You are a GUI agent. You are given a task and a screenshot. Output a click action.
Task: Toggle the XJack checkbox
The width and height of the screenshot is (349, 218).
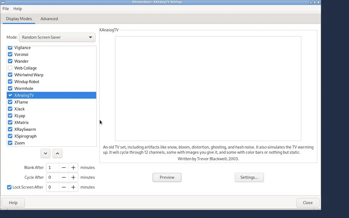tap(10, 109)
